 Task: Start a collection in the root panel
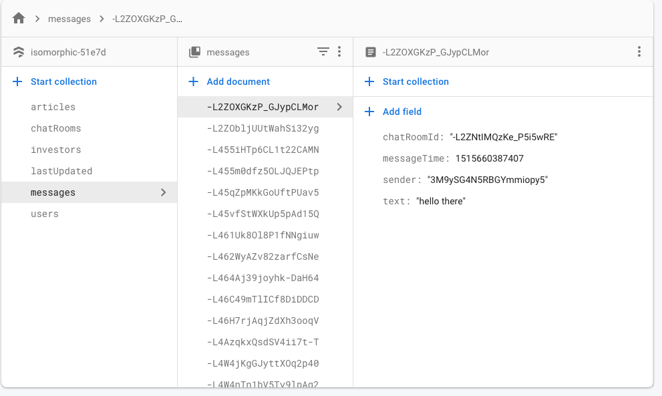[x=63, y=81]
